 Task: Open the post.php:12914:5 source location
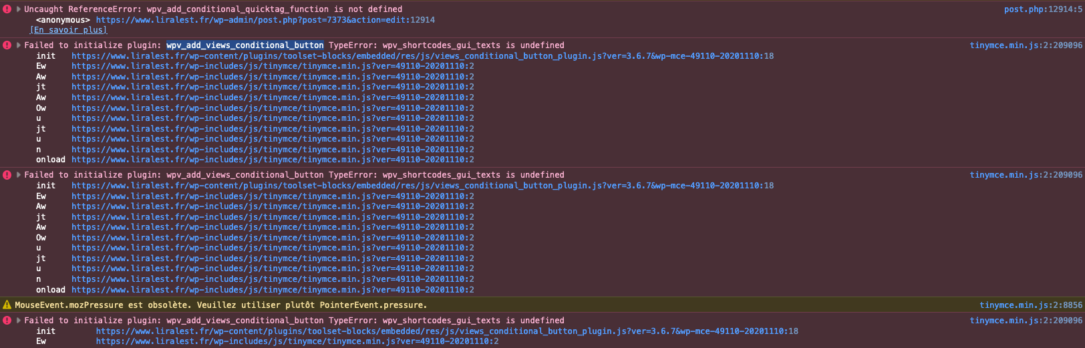coord(1043,9)
